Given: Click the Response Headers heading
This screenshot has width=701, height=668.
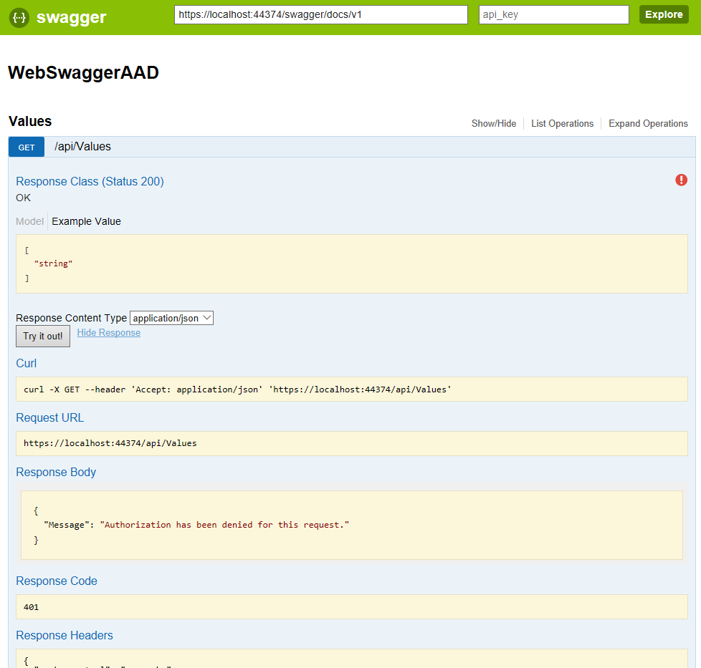Looking at the screenshot, I should pos(65,635).
